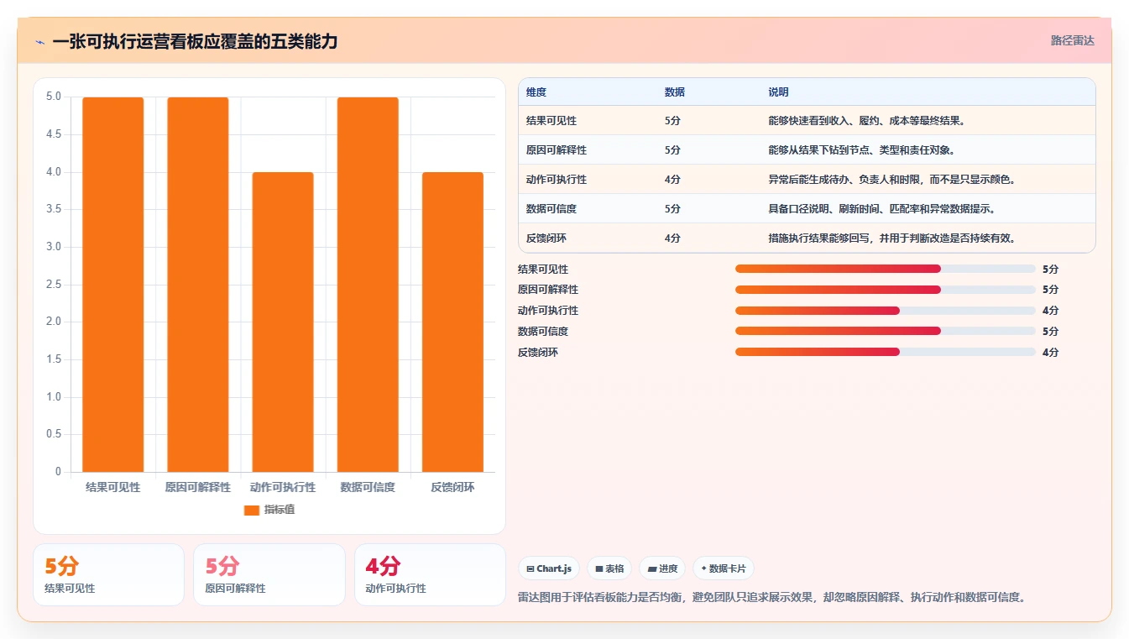Select the 进度 tag chip

(662, 568)
